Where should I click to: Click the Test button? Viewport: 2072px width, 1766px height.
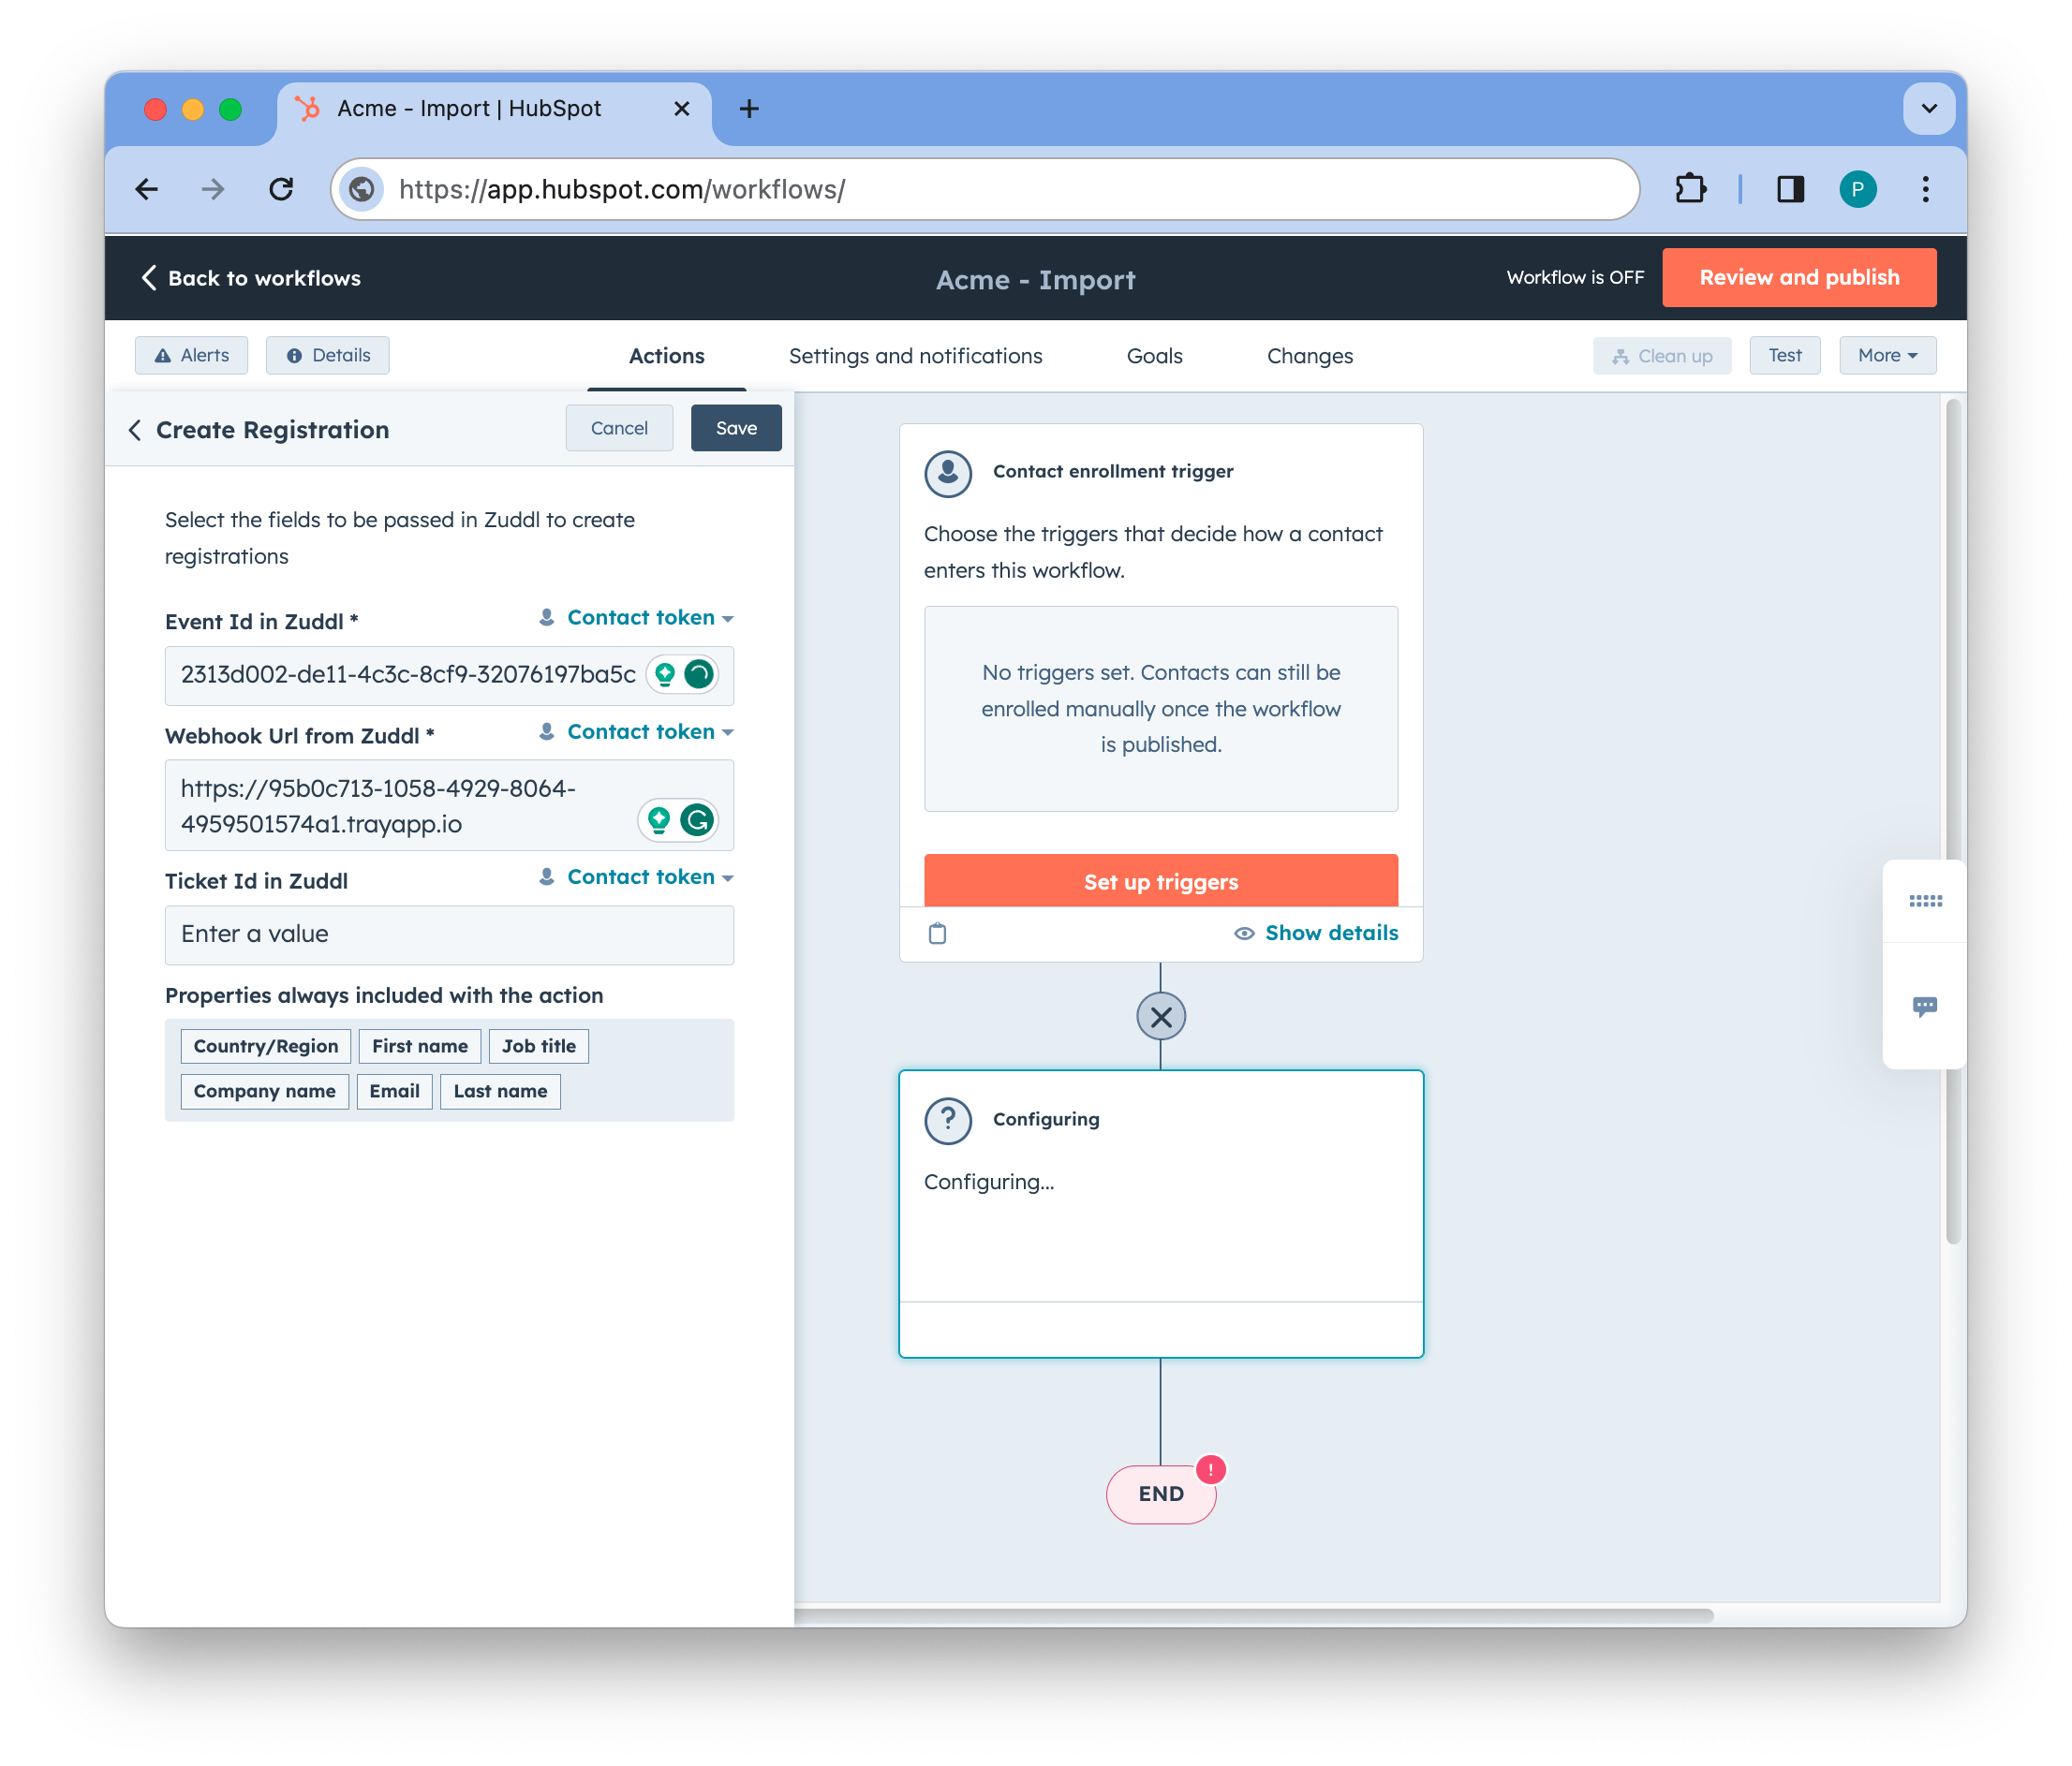coord(1785,355)
